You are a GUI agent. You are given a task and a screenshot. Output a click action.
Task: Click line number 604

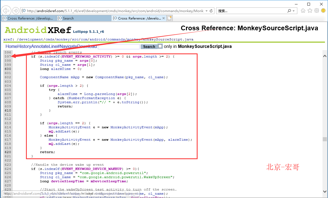click(8, 86)
